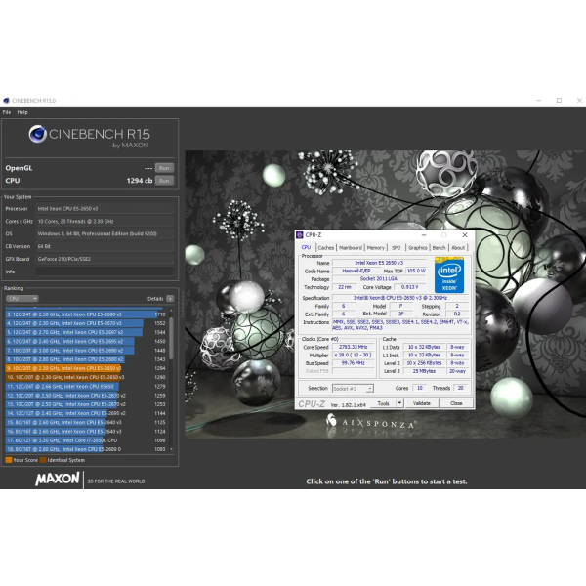Screen dimensions: 586x586
Task: Open the CPU-Z socket Selection dropdown
Action: tap(353, 389)
